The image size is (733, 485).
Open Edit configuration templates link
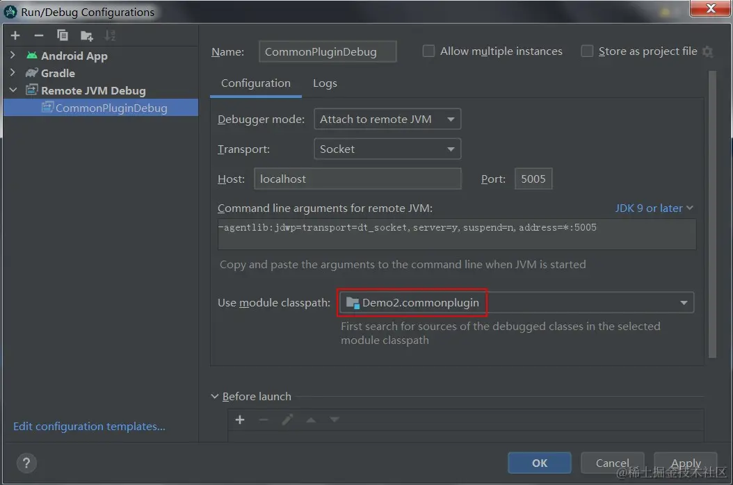click(x=89, y=426)
